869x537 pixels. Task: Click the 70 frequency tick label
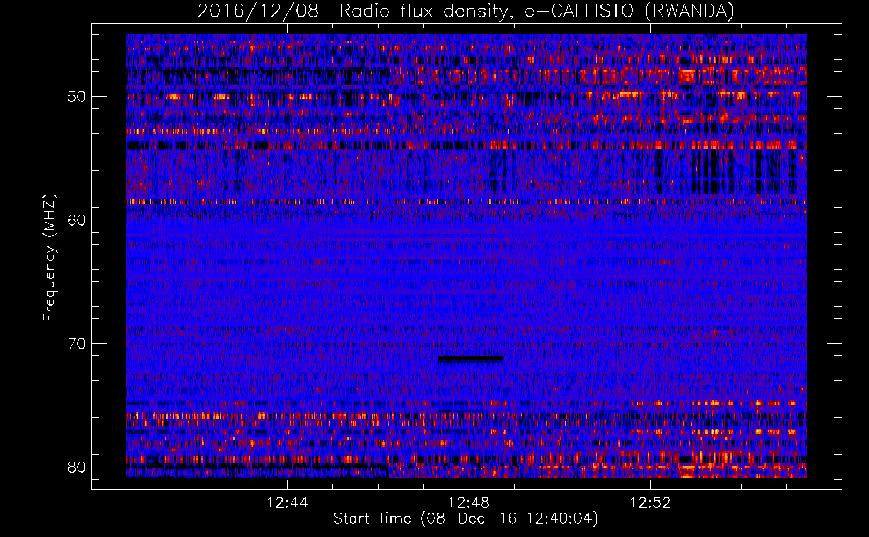click(x=77, y=344)
